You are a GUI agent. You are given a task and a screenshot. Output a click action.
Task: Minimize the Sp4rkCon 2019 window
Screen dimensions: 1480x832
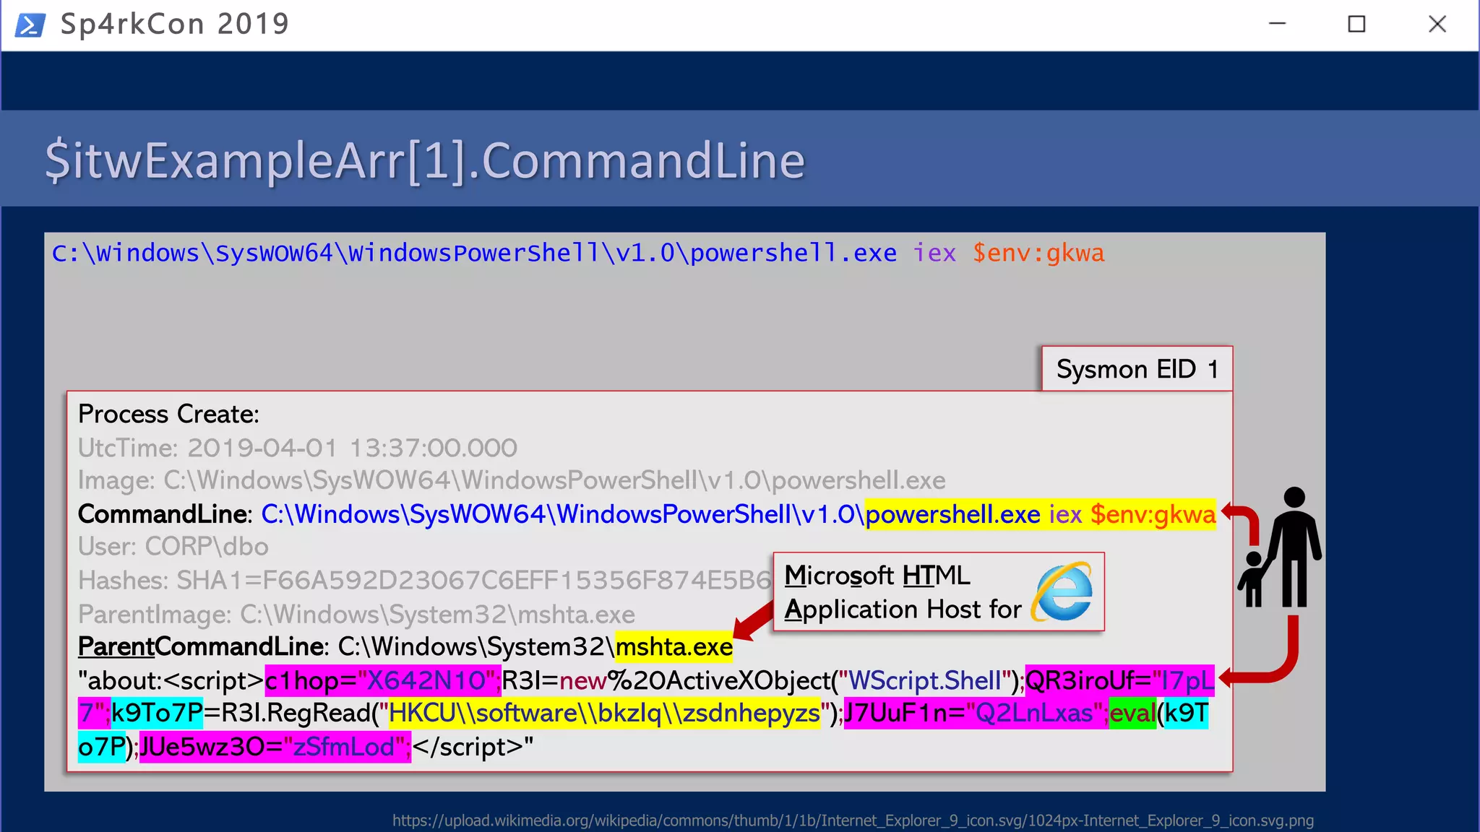tap(1278, 24)
